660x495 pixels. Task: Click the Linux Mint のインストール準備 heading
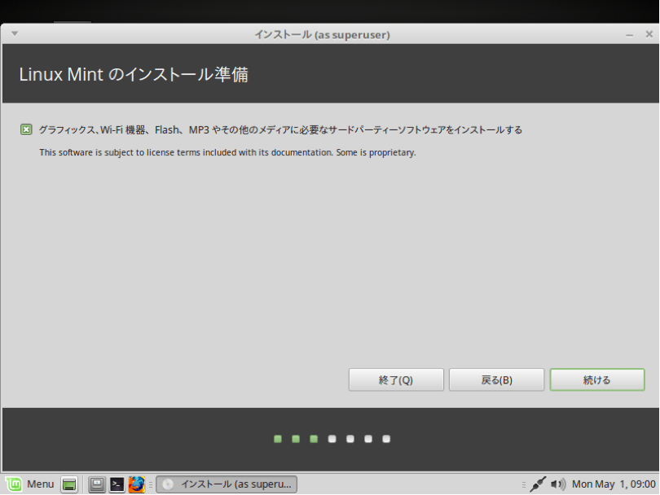coord(134,74)
